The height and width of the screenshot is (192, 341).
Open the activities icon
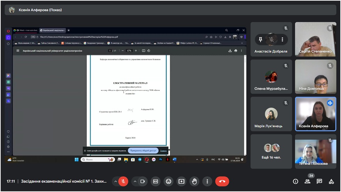coord(331,181)
